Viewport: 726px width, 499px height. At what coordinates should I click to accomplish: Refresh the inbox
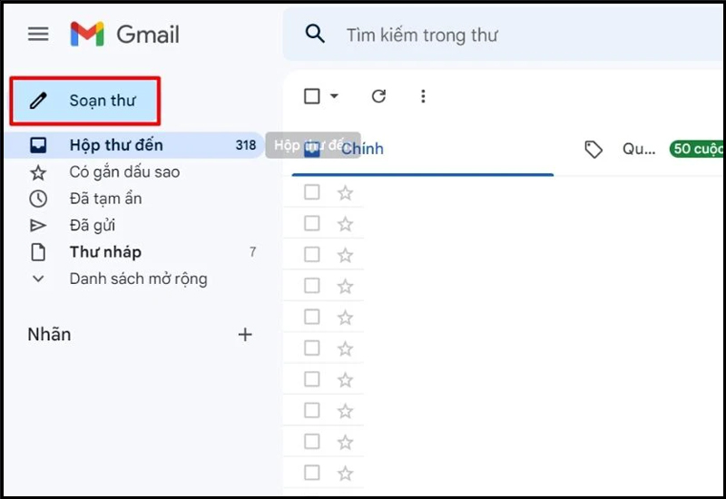[x=378, y=96]
